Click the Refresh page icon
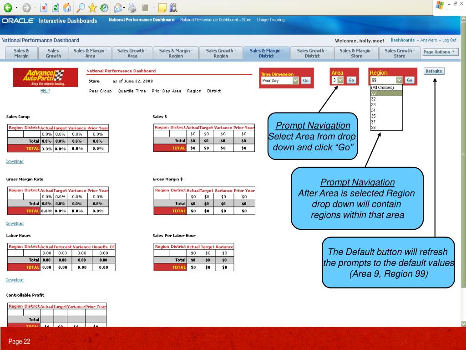The image size is (466, 350). coord(55,7)
